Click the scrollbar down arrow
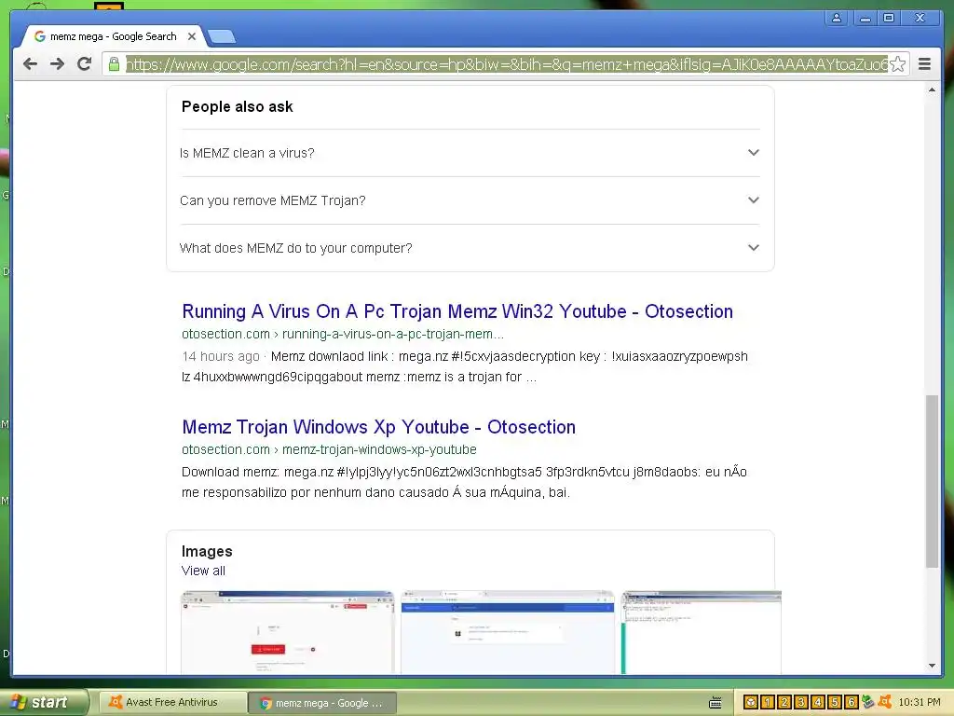The width and height of the screenshot is (954, 716). (x=932, y=666)
